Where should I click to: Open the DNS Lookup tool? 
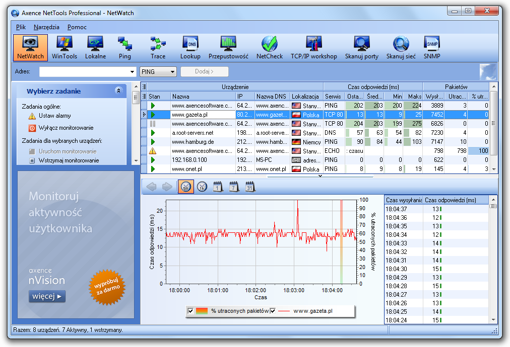click(190, 48)
